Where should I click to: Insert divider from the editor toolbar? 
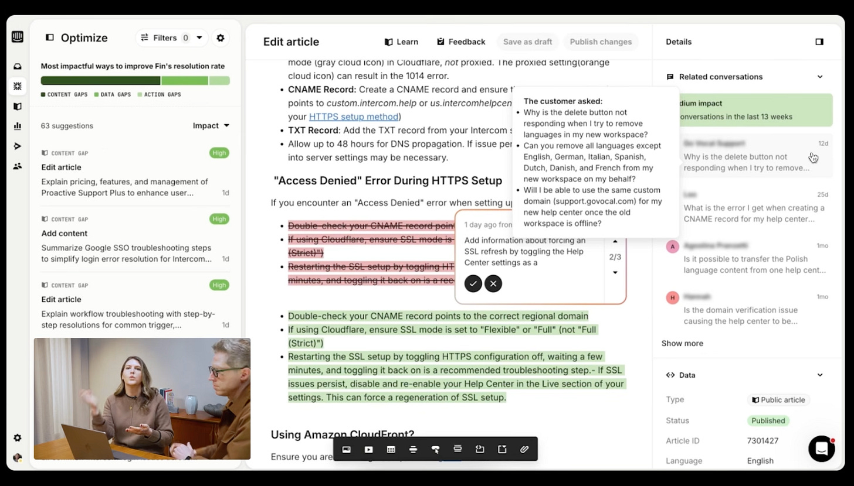[413, 449]
